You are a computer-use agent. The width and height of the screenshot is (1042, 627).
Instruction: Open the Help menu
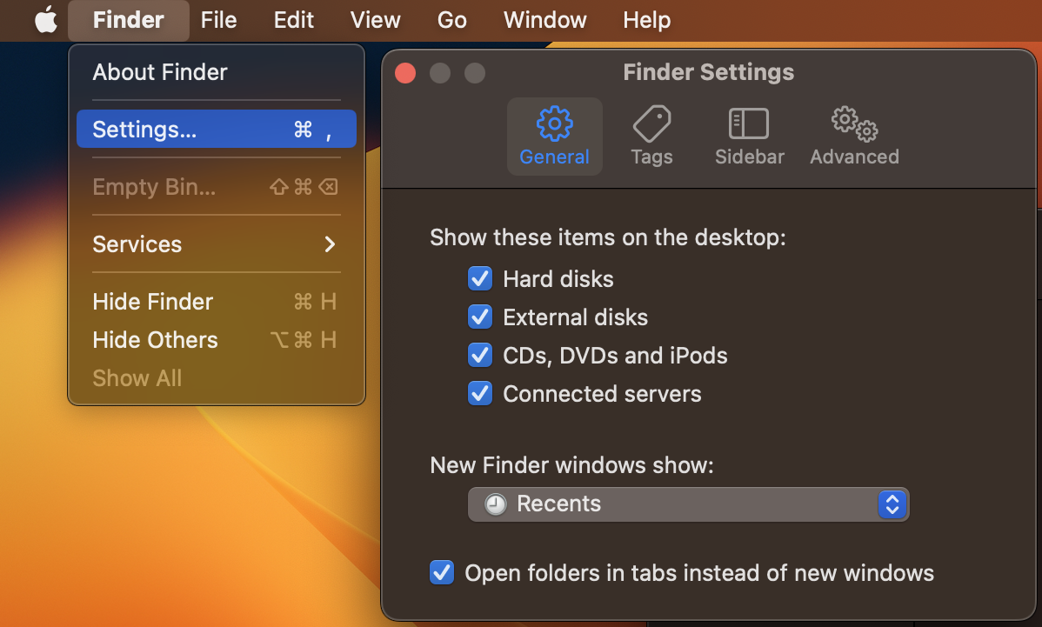click(x=646, y=20)
